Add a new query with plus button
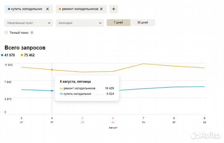Viewport: 224px width, 143px height. coord(114,9)
